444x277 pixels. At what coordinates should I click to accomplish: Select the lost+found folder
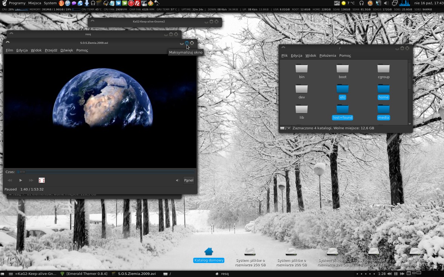[x=343, y=112]
